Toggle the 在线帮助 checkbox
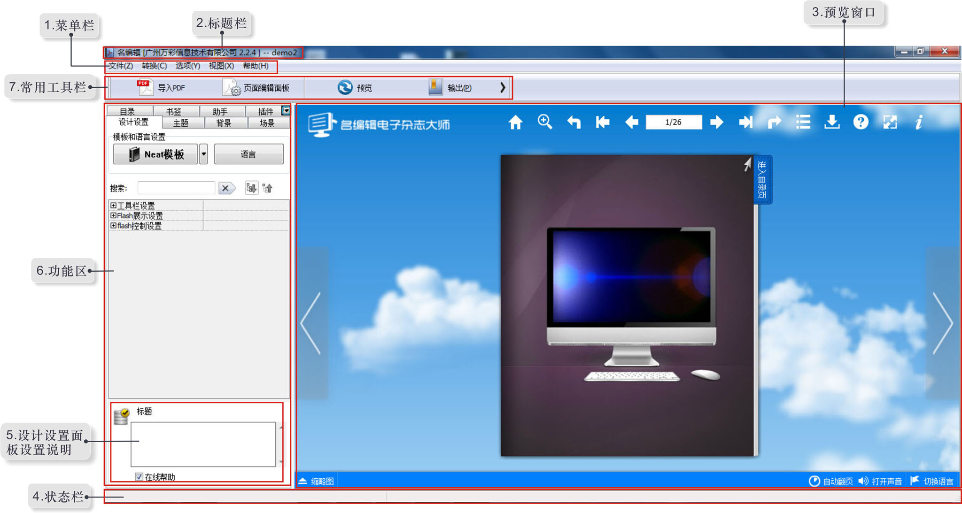This screenshot has height=513, width=962. [x=139, y=477]
